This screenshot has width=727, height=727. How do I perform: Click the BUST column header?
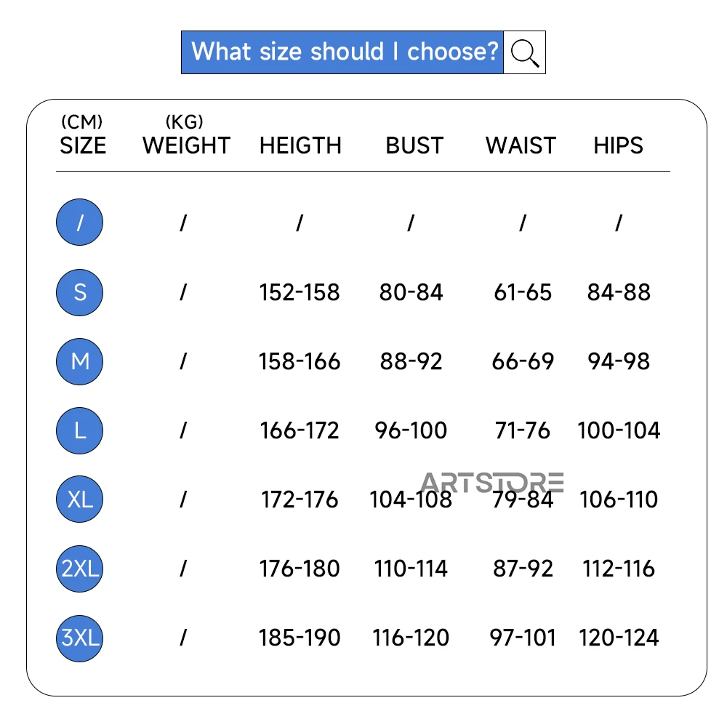414,145
